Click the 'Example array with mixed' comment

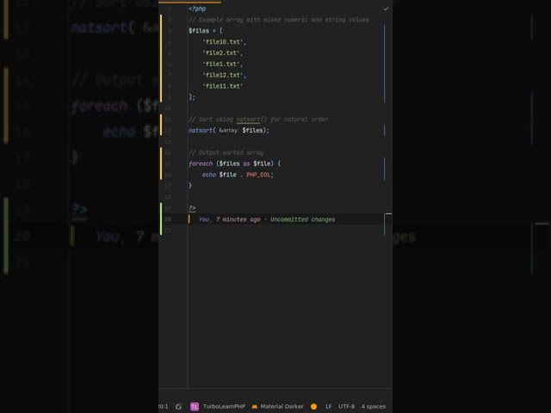pos(279,20)
